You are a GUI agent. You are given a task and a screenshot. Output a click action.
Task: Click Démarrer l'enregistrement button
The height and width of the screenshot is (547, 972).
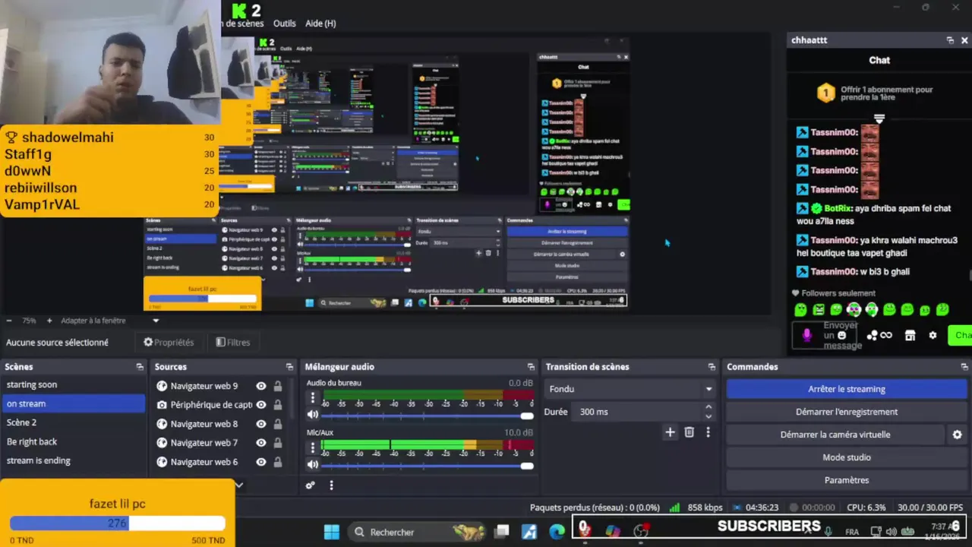coord(847,412)
